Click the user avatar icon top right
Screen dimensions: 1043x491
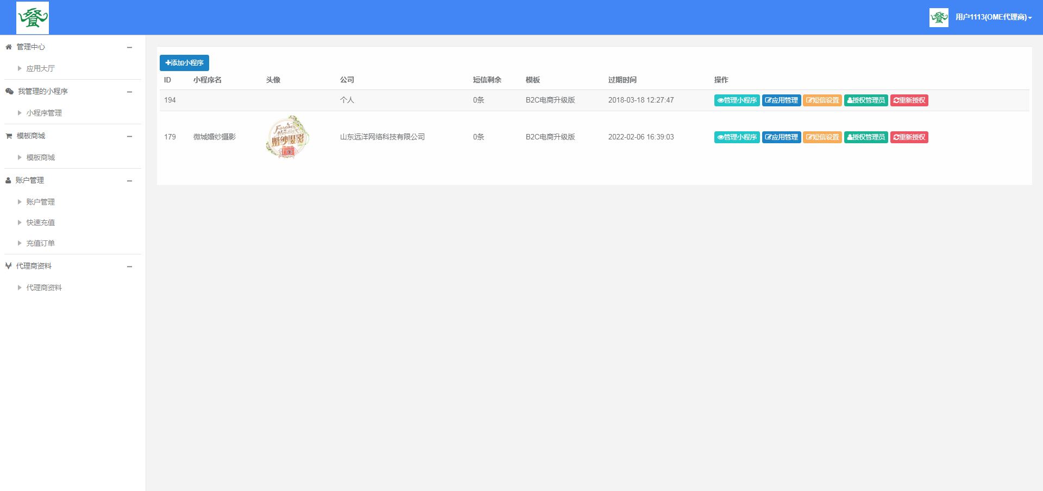pos(938,17)
